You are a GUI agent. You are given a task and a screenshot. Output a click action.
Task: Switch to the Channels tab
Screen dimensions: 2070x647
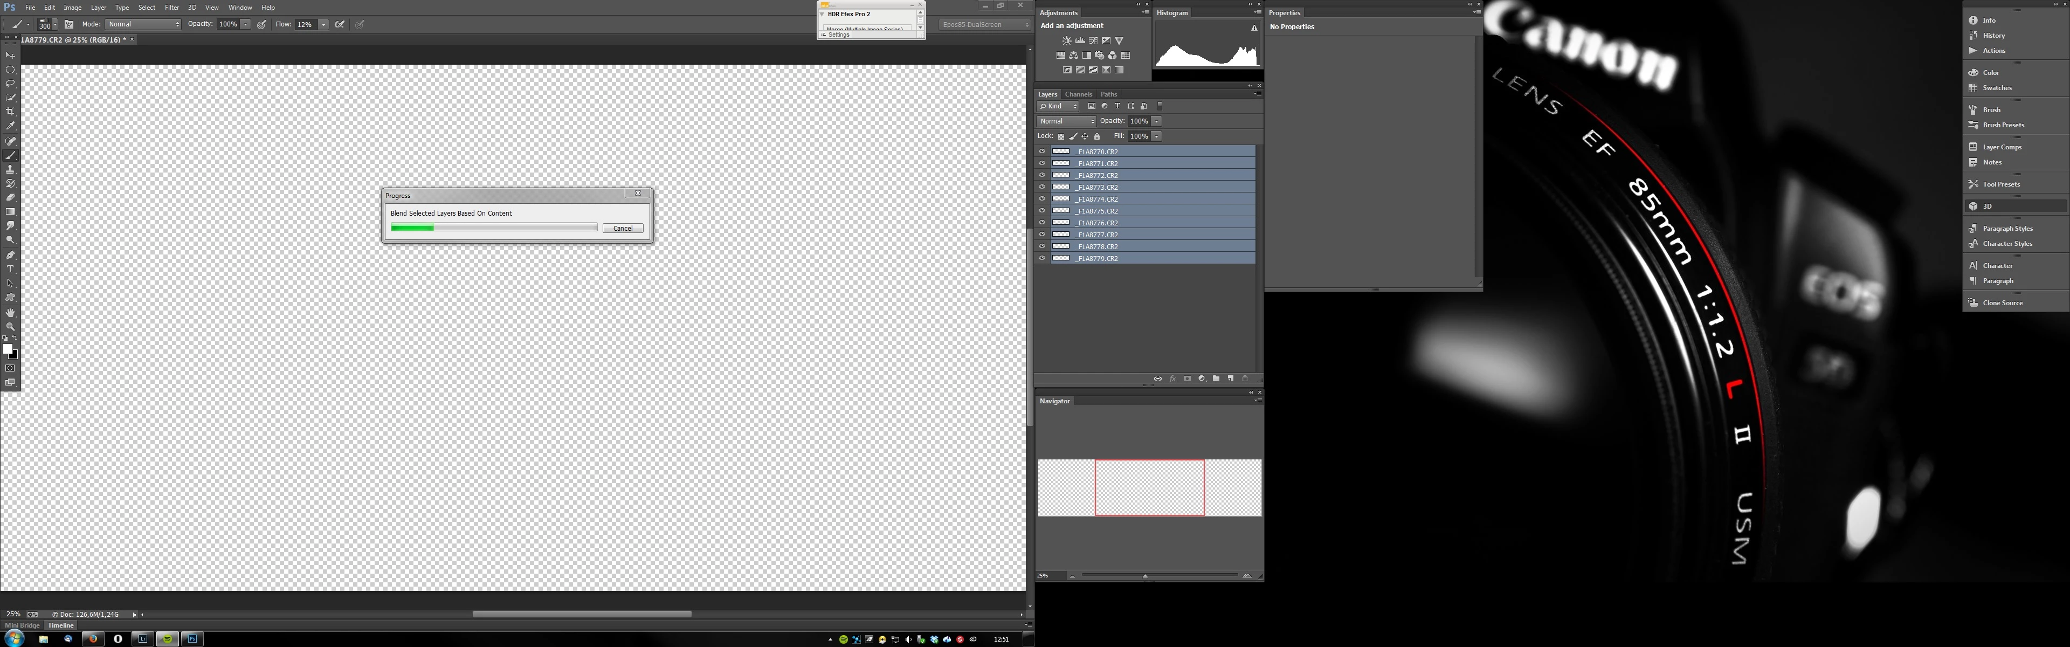(1078, 94)
